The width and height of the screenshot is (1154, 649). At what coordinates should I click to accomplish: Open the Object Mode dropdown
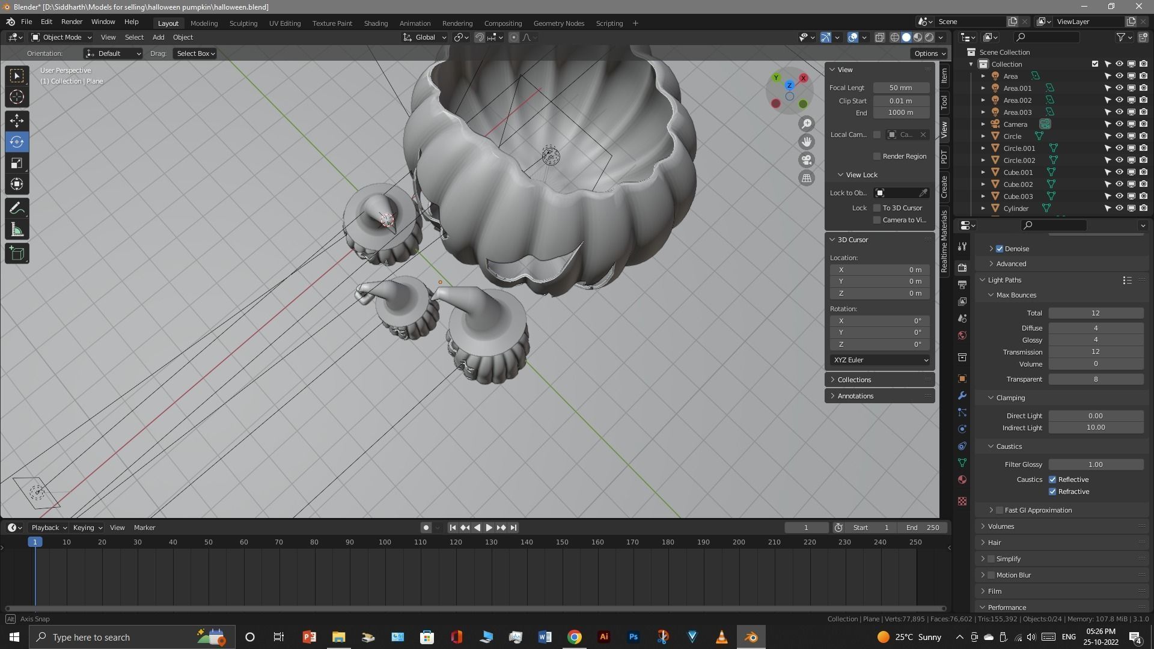coord(61,37)
